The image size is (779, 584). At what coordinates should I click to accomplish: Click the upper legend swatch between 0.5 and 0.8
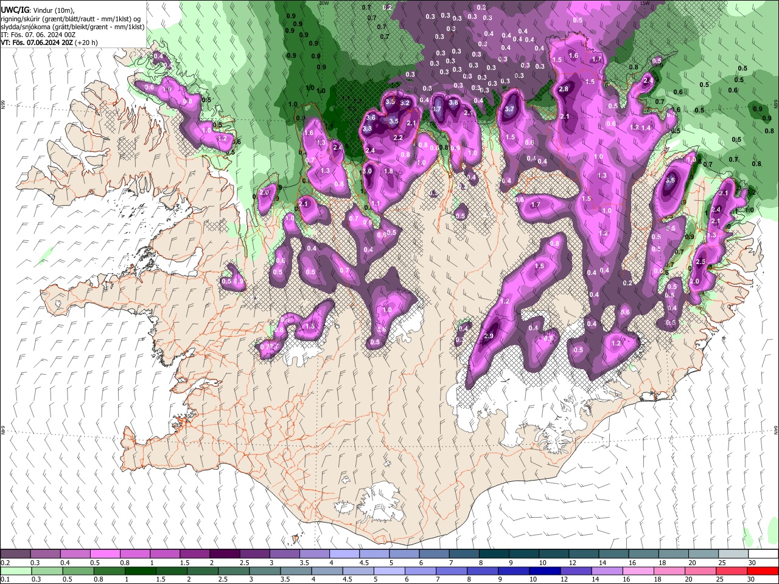tap(105, 554)
